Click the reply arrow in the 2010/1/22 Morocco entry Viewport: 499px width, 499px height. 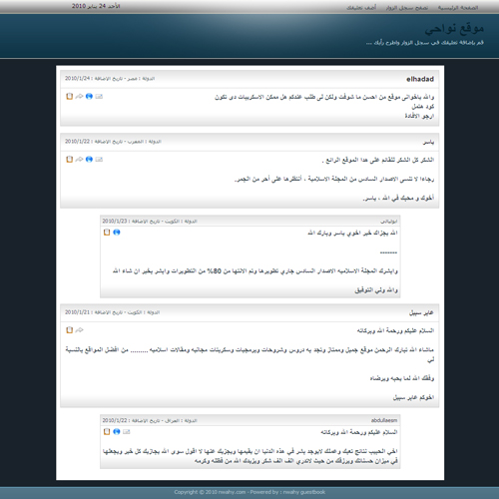[x=79, y=159]
